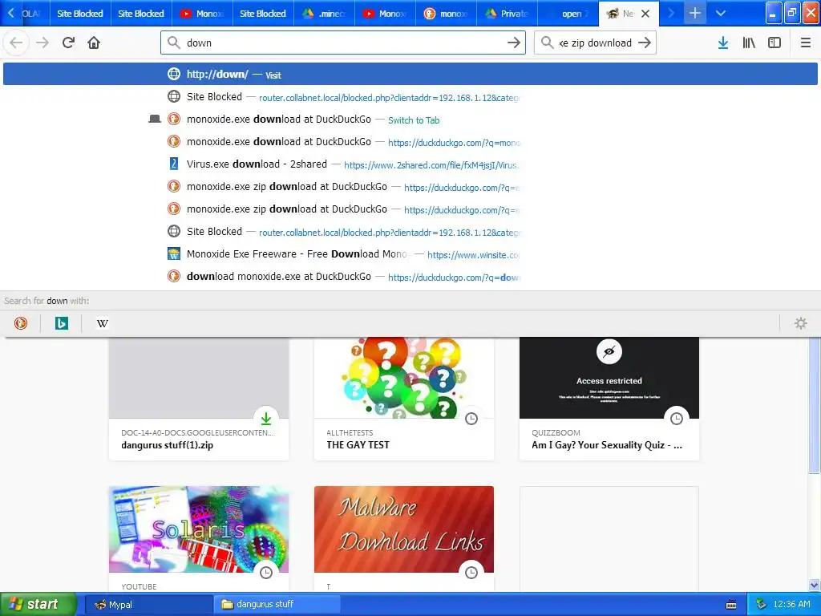This screenshot has width=821, height=616.
Task: Open THE GAY TEST tile
Action: point(404,399)
